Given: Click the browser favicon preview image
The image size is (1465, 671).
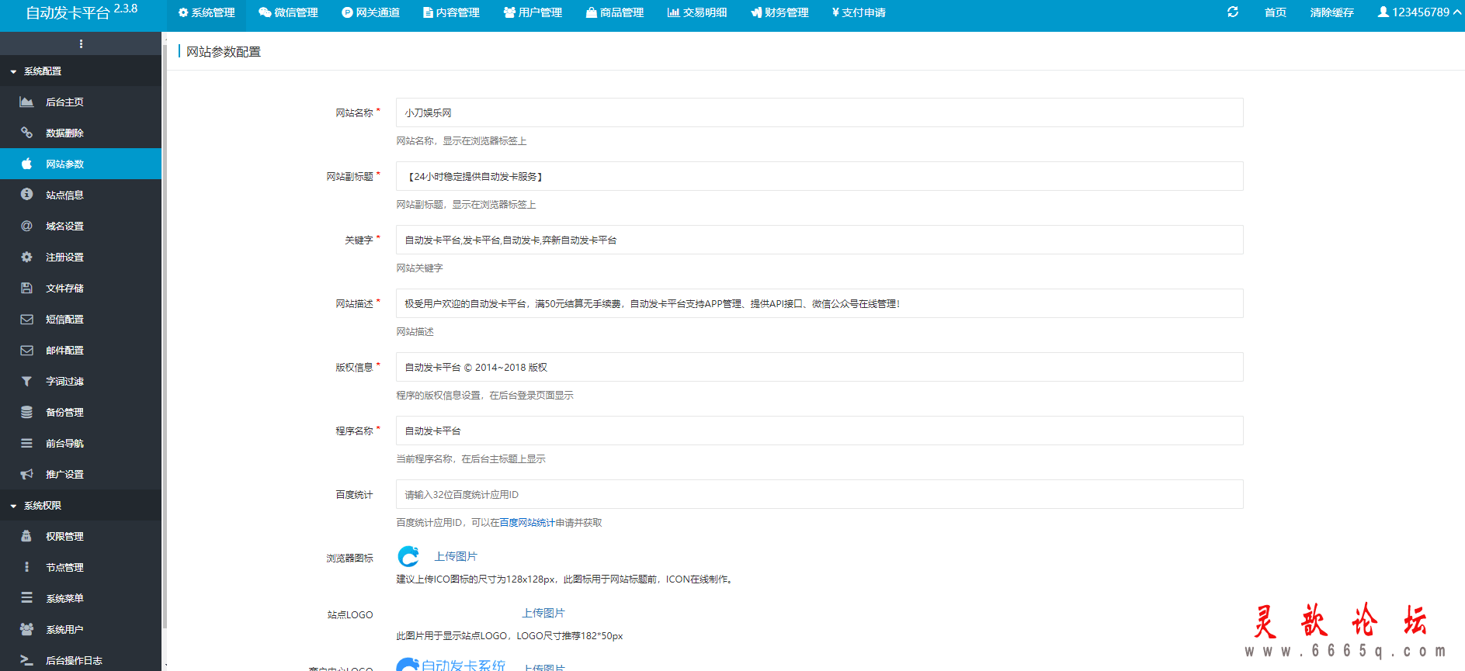Looking at the screenshot, I should point(408,556).
